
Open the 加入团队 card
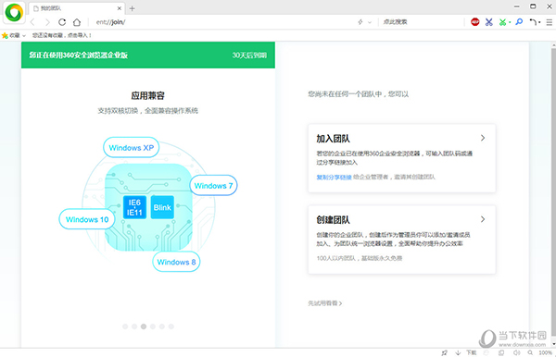tap(402, 158)
